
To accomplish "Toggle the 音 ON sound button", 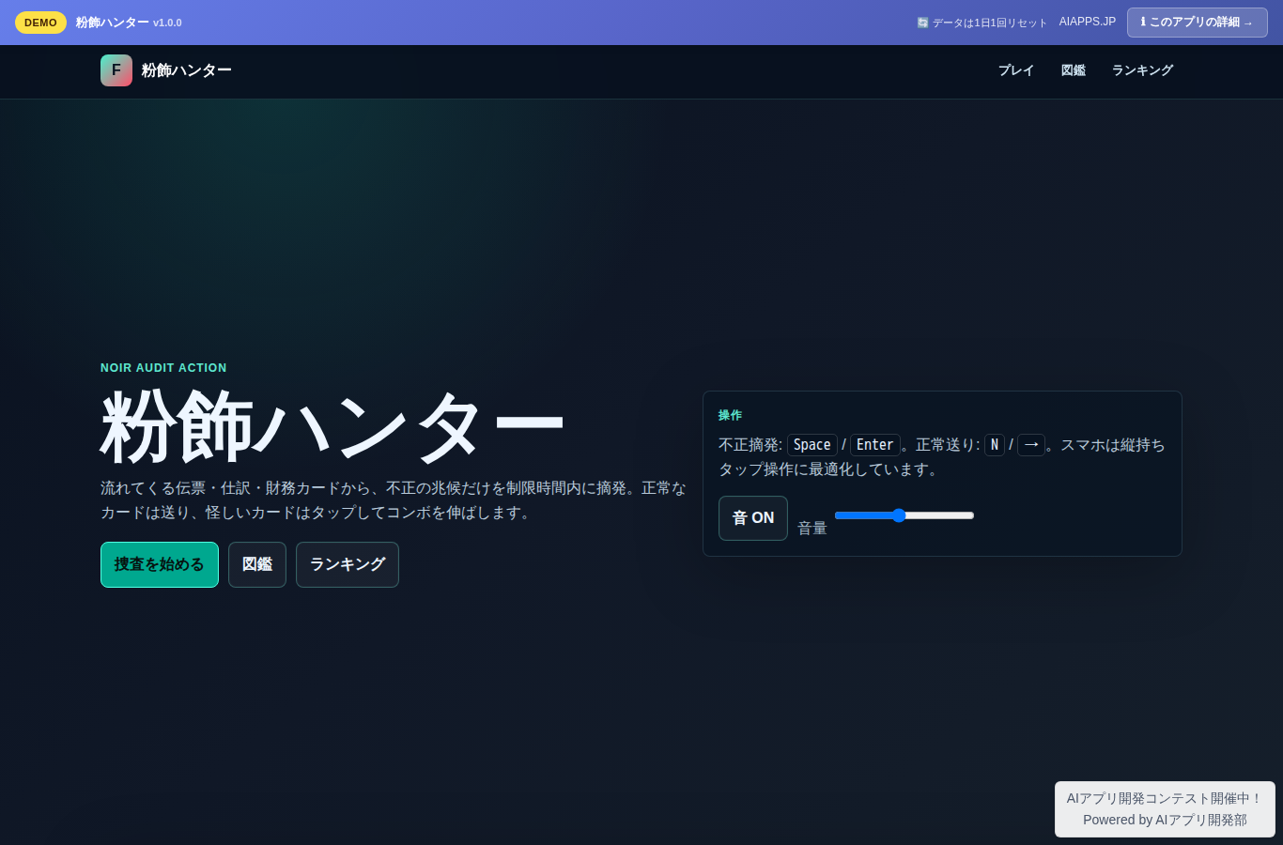I will pos(753,518).
